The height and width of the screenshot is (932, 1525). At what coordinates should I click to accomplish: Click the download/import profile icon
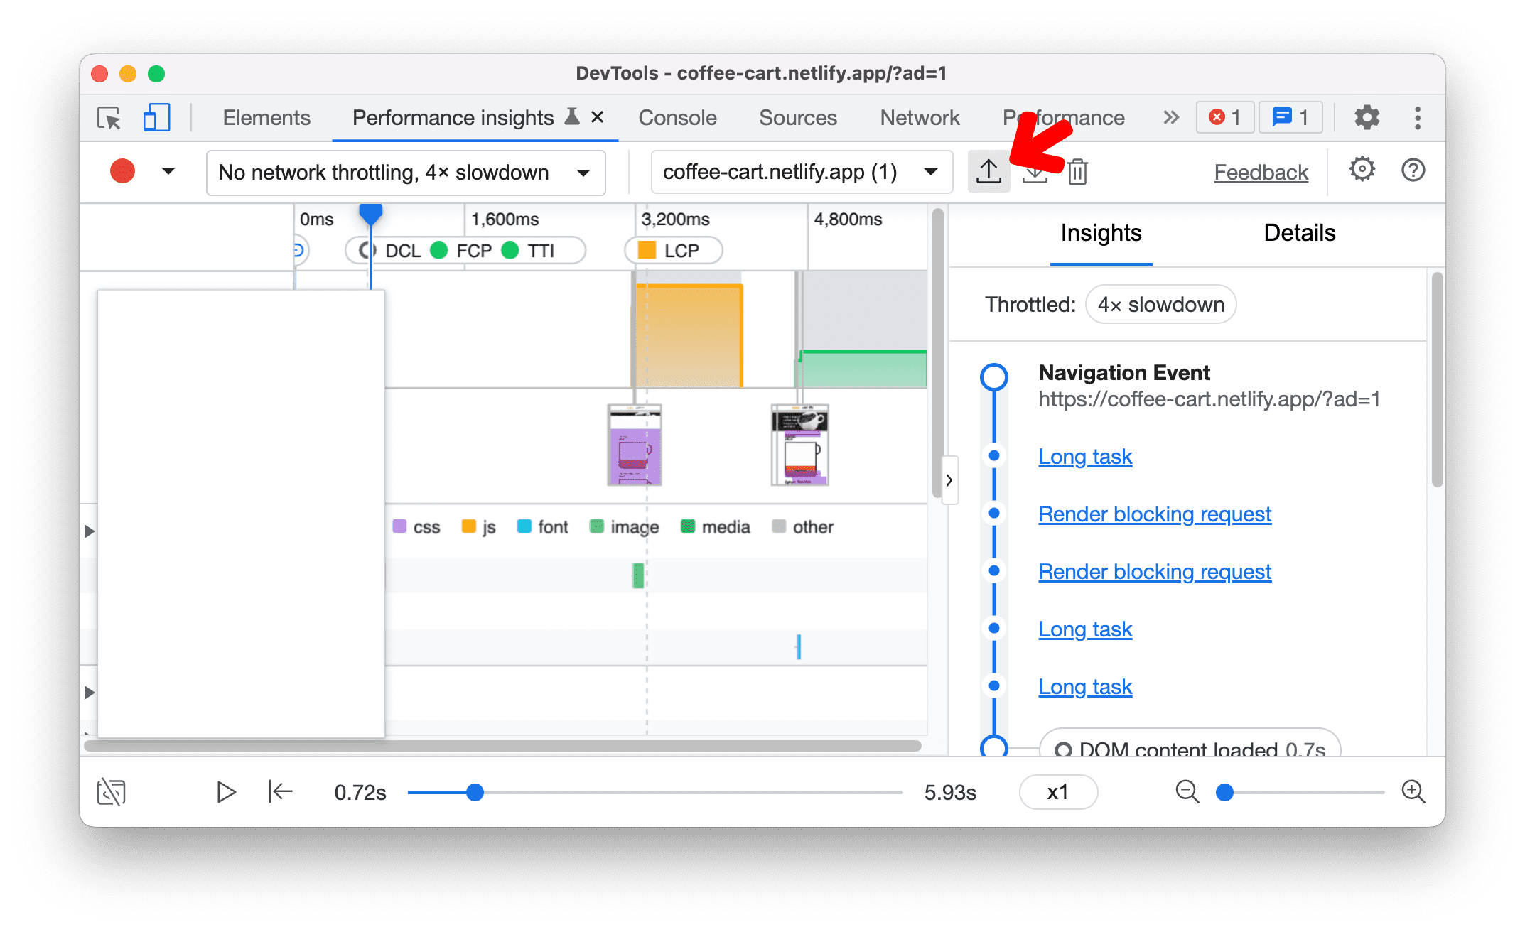[x=1035, y=171]
